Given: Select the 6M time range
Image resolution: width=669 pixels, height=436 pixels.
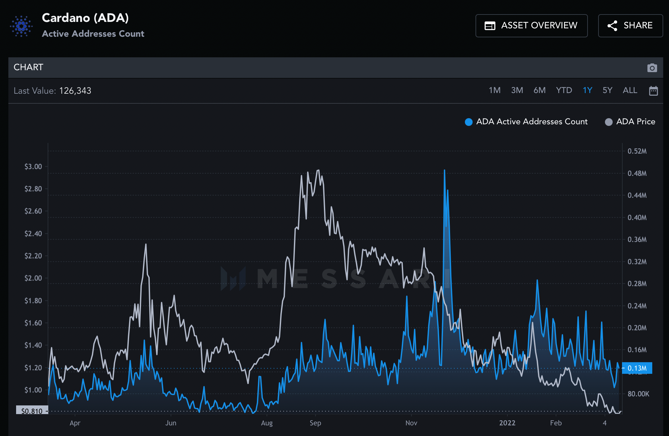Looking at the screenshot, I should [540, 90].
